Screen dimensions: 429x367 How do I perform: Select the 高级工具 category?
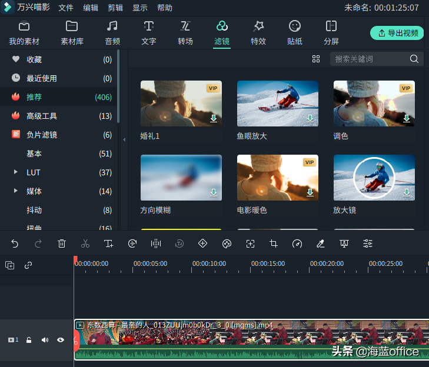(58, 116)
